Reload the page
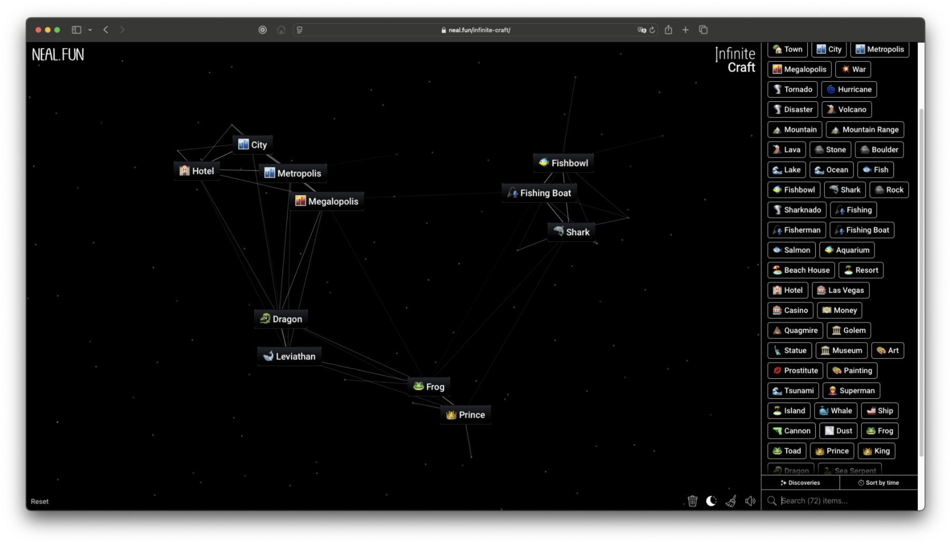The image size is (951, 545). (652, 30)
